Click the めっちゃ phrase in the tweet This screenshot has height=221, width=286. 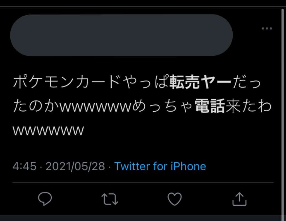163,106
